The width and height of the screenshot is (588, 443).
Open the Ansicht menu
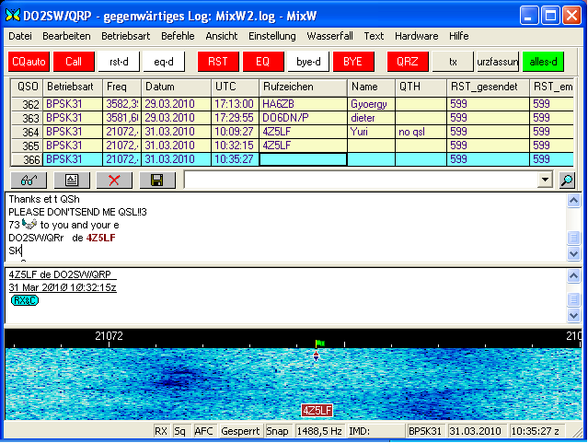[x=221, y=36]
